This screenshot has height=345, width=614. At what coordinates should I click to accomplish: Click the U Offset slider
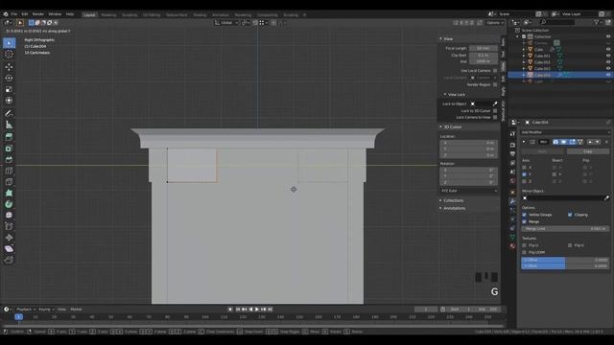click(x=565, y=260)
